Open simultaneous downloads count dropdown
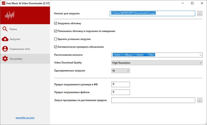207x125 pixels. click(x=121, y=71)
